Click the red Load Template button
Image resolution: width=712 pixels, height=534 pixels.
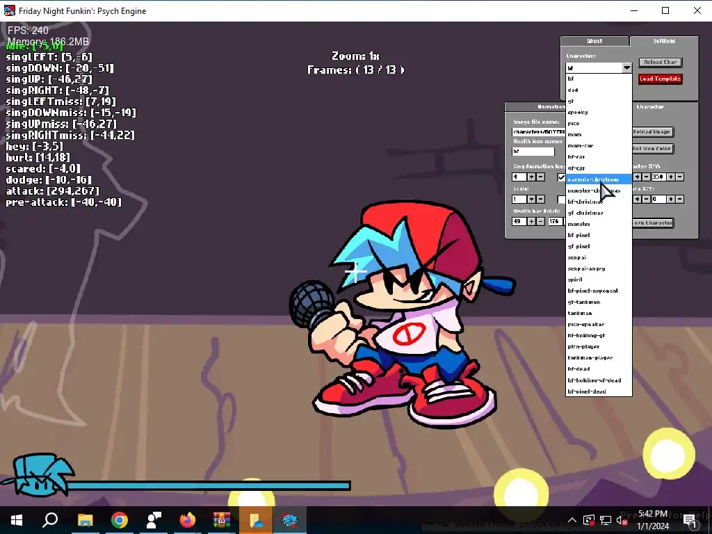[x=661, y=79]
